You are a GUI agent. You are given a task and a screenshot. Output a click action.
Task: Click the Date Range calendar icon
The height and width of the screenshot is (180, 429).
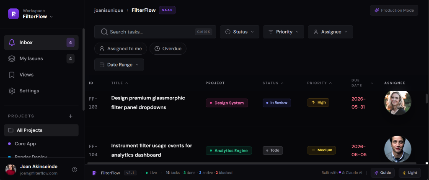pyautogui.click(x=102, y=65)
